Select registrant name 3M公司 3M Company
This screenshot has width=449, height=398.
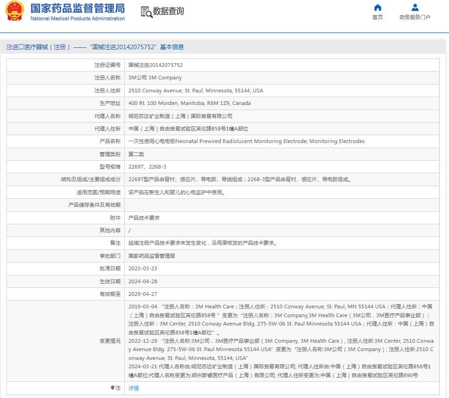point(155,78)
